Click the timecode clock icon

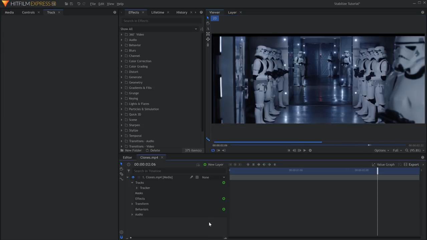tap(128, 164)
